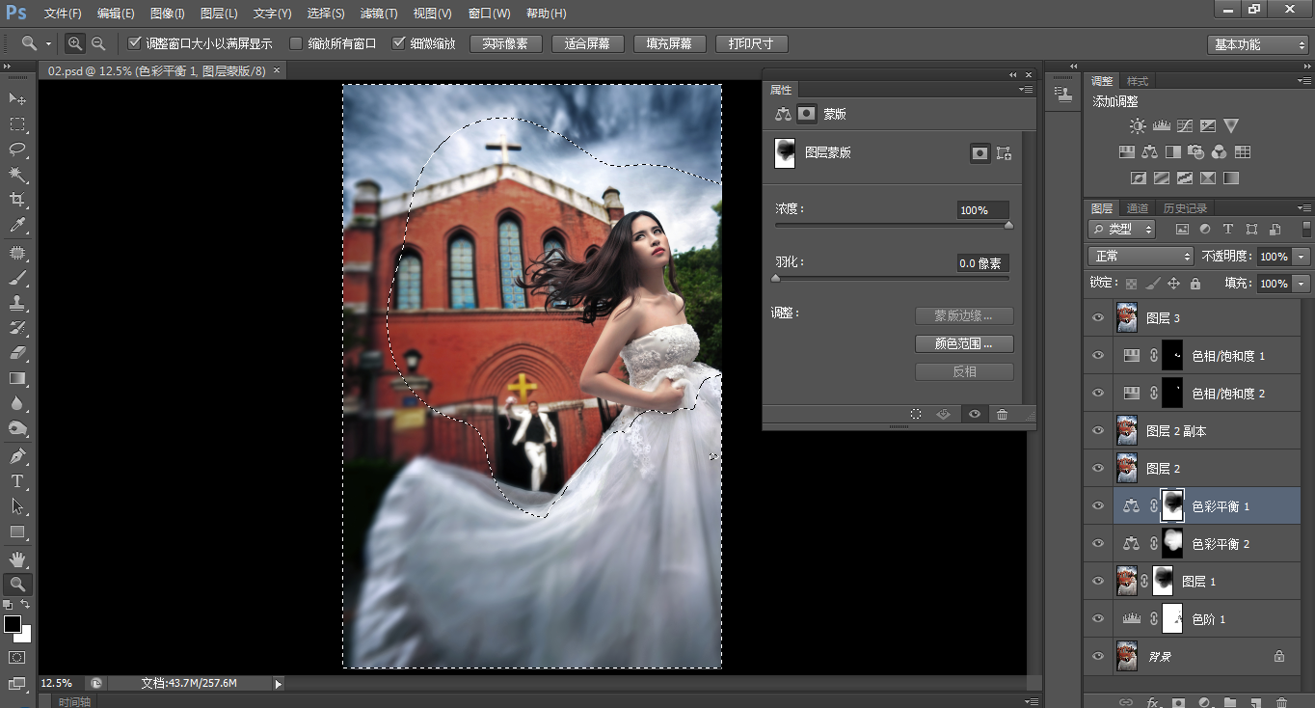Click the 填充屏幕 button
The height and width of the screenshot is (708, 1315).
670,44
